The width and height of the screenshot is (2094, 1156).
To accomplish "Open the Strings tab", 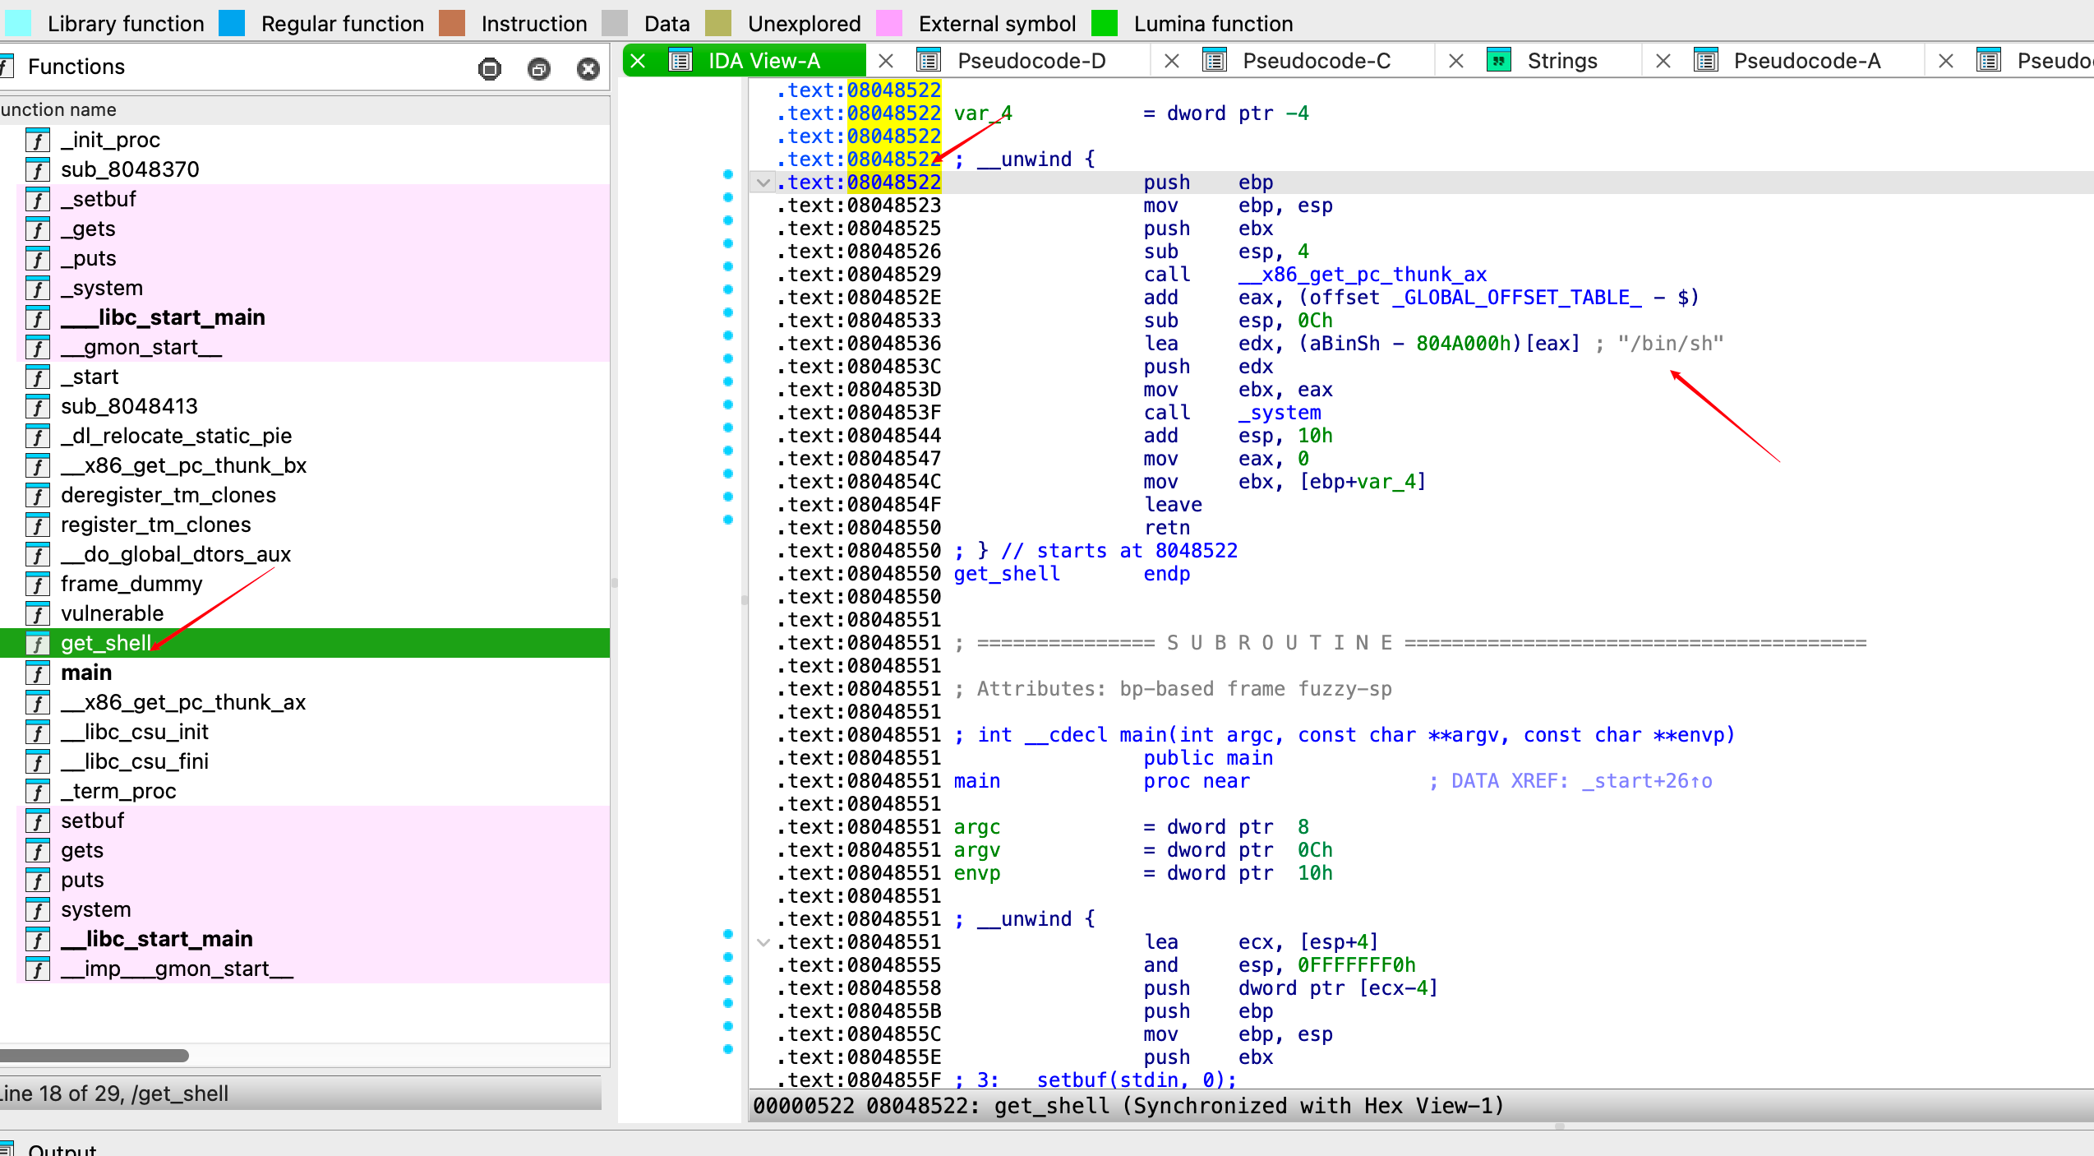I will point(1561,61).
